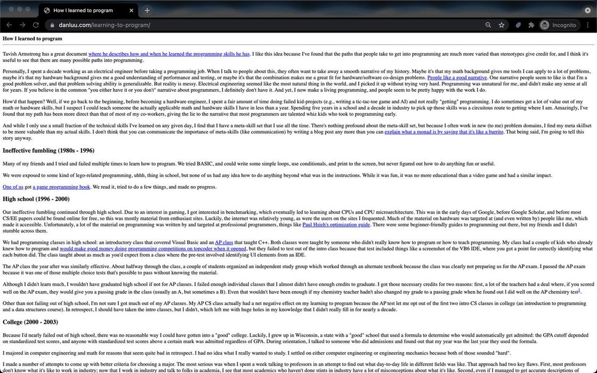Click the blue extension icon in the toolbar
Image resolution: width=597 pixels, height=373 pixels.
518,25
